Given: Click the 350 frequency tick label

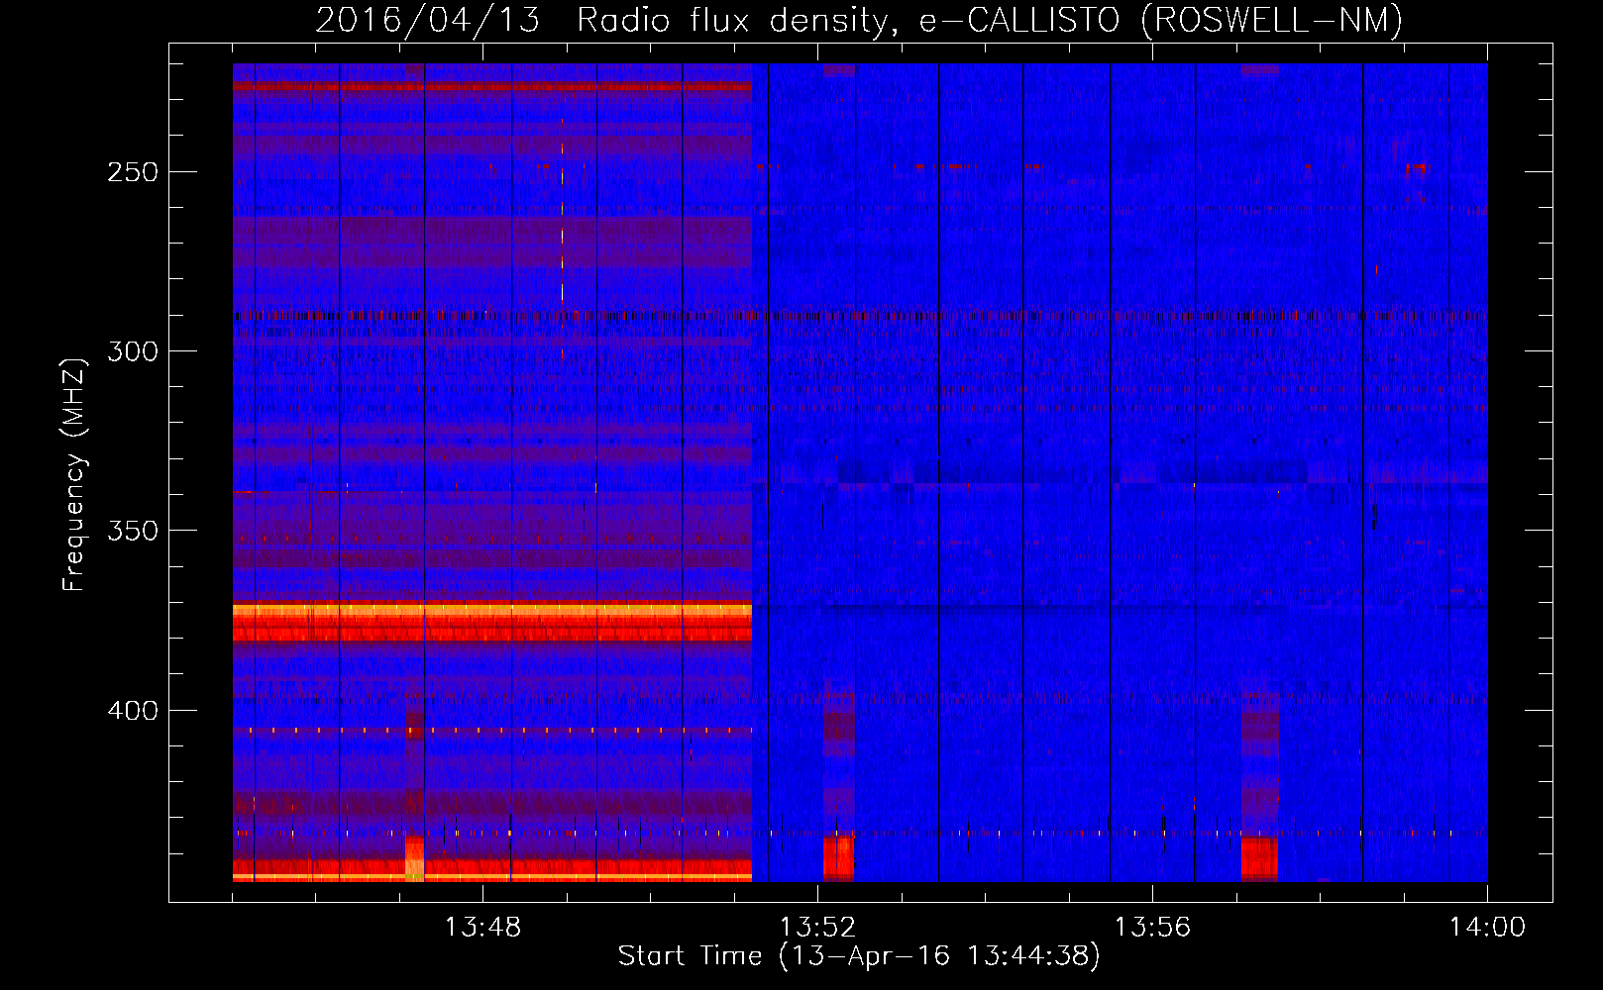Looking at the screenshot, I should (133, 531).
